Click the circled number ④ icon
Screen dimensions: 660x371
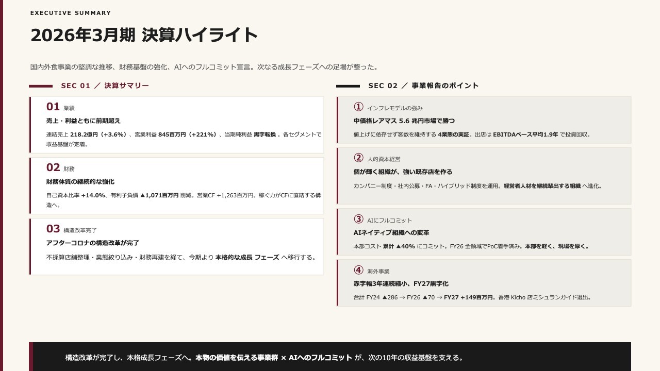(x=358, y=269)
